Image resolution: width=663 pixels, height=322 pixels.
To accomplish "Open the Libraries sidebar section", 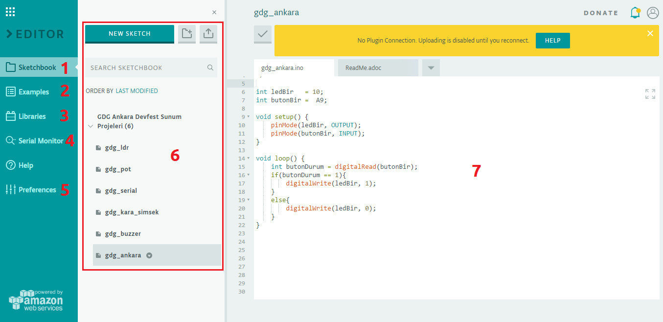I will point(32,116).
